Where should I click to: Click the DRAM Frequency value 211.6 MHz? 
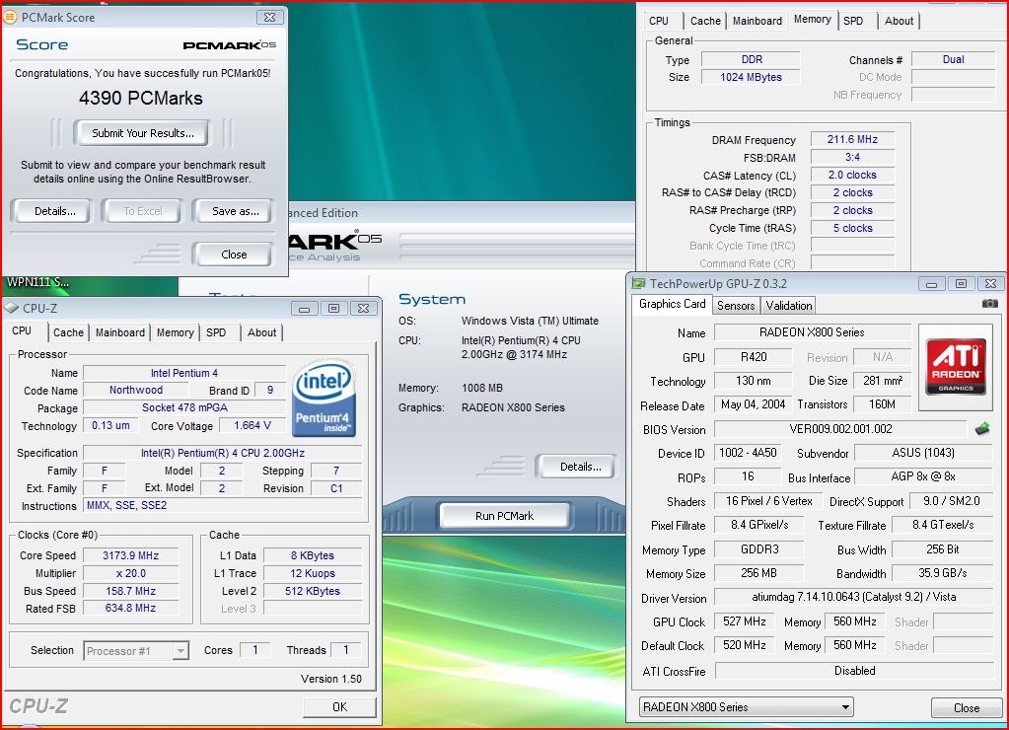pos(852,139)
